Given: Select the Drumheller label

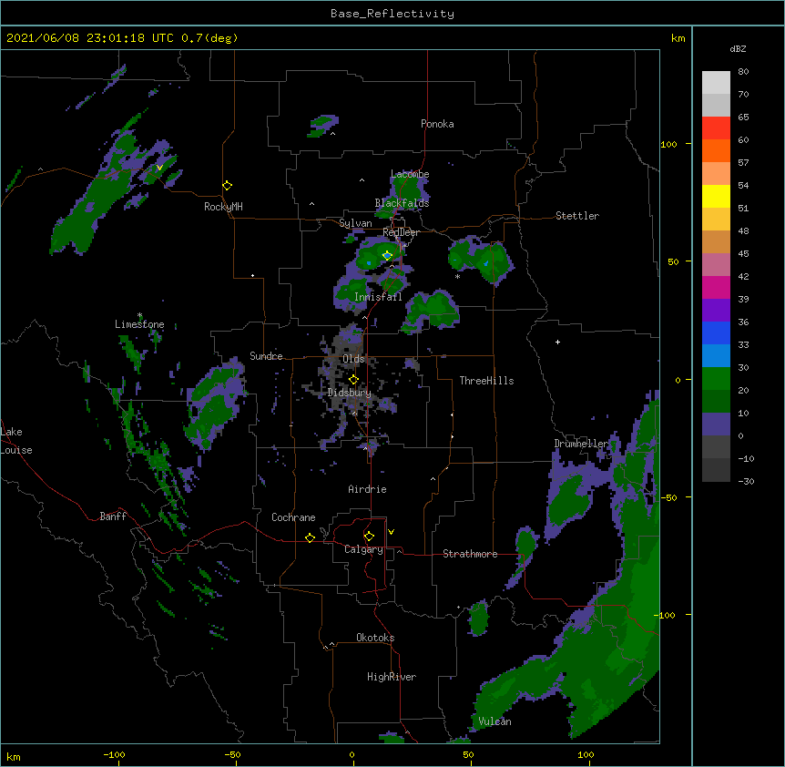Looking at the screenshot, I should 581,444.
